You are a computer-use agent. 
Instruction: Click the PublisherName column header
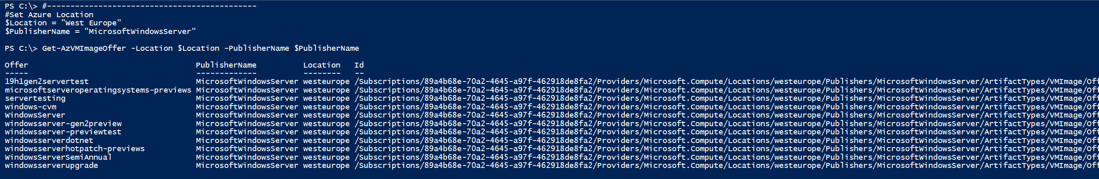pos(226,65)
